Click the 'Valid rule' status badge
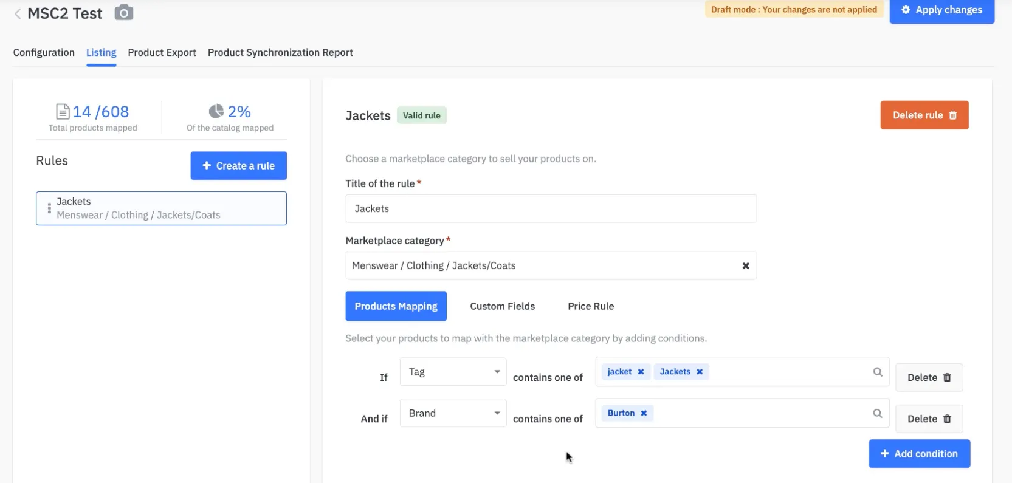This screenshot has width=1012, height=483. coord(422,115)
